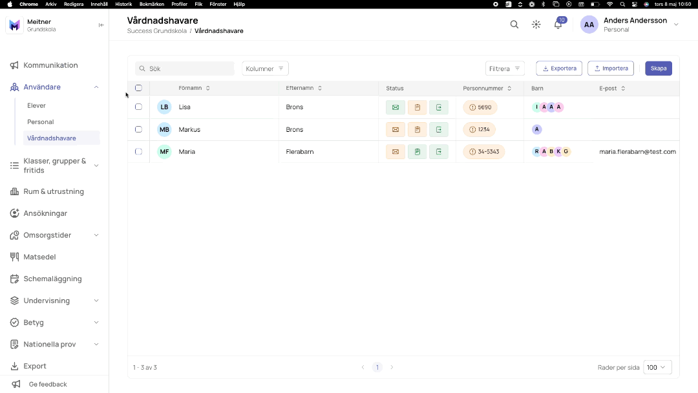
Task: Click the Undervisning layers icon
Action: (x=14, y=301)
